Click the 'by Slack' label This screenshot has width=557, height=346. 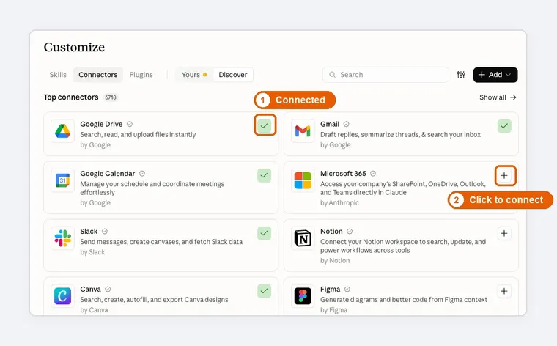coord(92,252)
